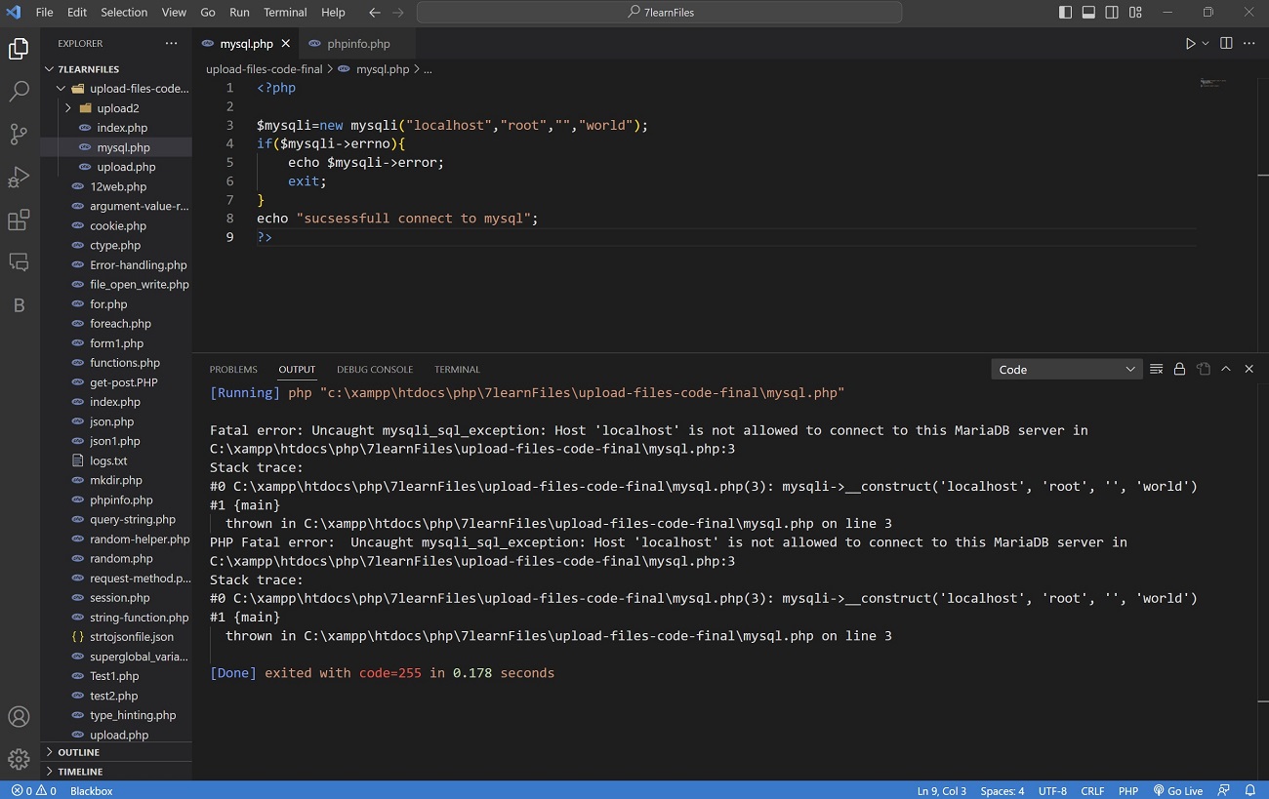Open notifications bell in status bar
This screenshot has height=799, width=1269.
point(1249,790)
